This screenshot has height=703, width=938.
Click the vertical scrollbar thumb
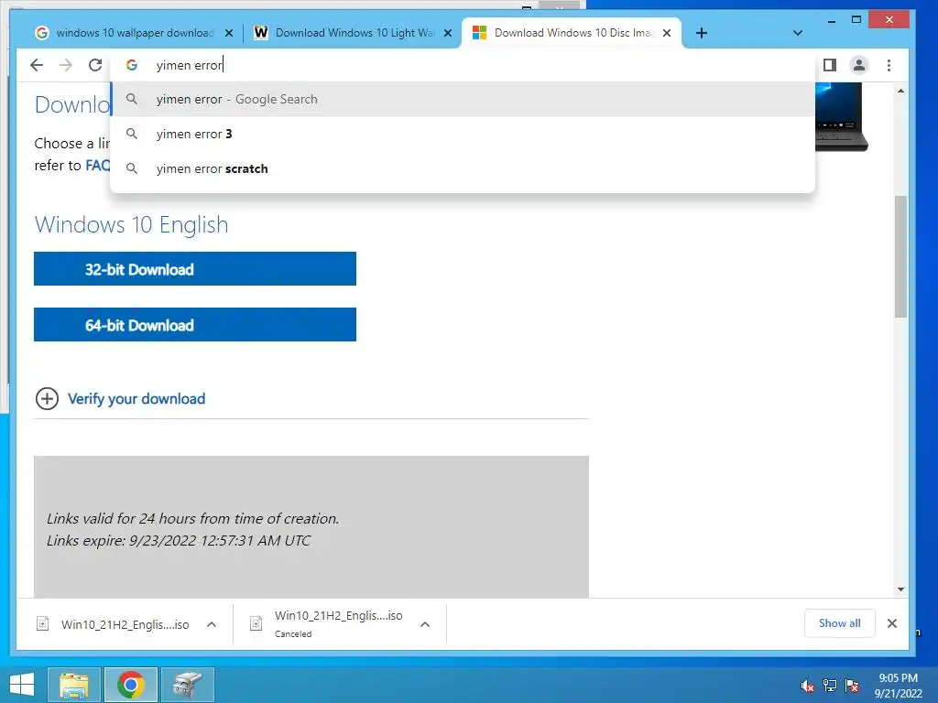901,257
